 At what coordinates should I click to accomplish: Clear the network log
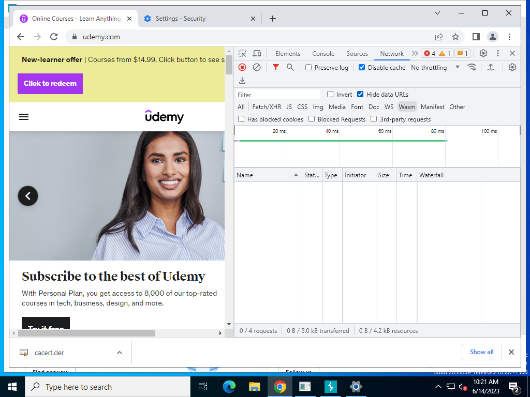point(257,67)
